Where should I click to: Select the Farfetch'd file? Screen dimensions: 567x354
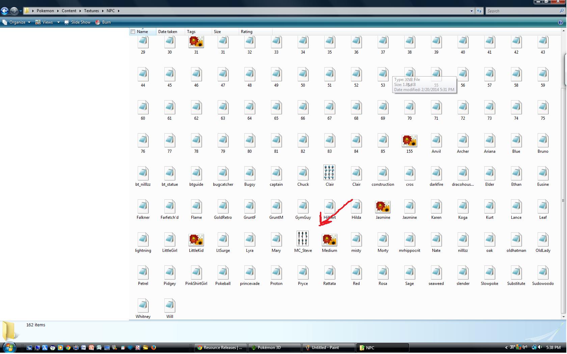tap(169, 209)
